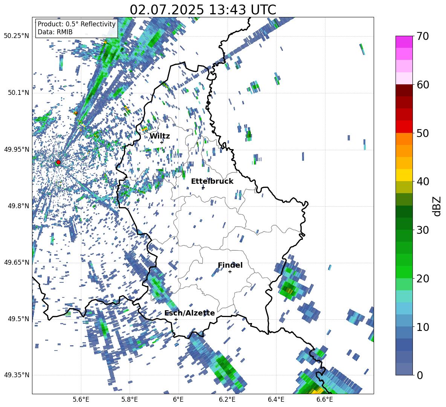The image size is (446, 407).
Task: Click the 30 tick label on colorbar
Action: pos(423,230)
